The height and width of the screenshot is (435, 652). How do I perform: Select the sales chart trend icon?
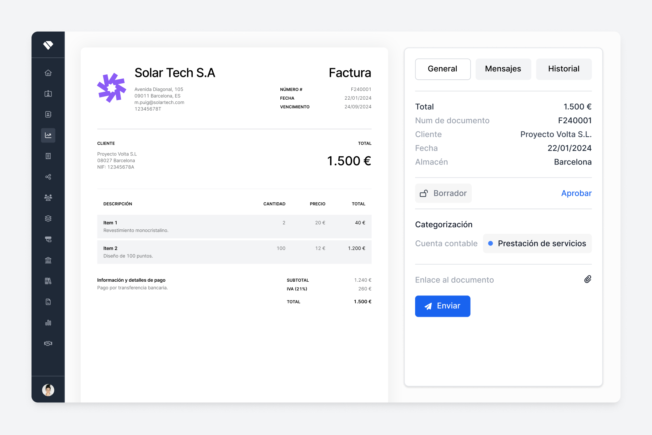tap(48, 135)
